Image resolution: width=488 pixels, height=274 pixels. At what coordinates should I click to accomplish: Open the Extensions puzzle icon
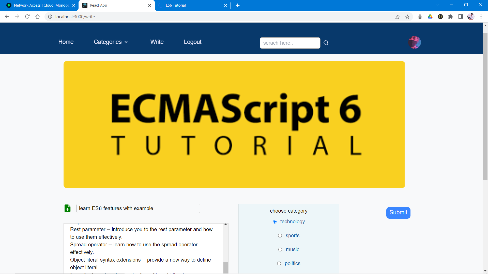point(450,17)
